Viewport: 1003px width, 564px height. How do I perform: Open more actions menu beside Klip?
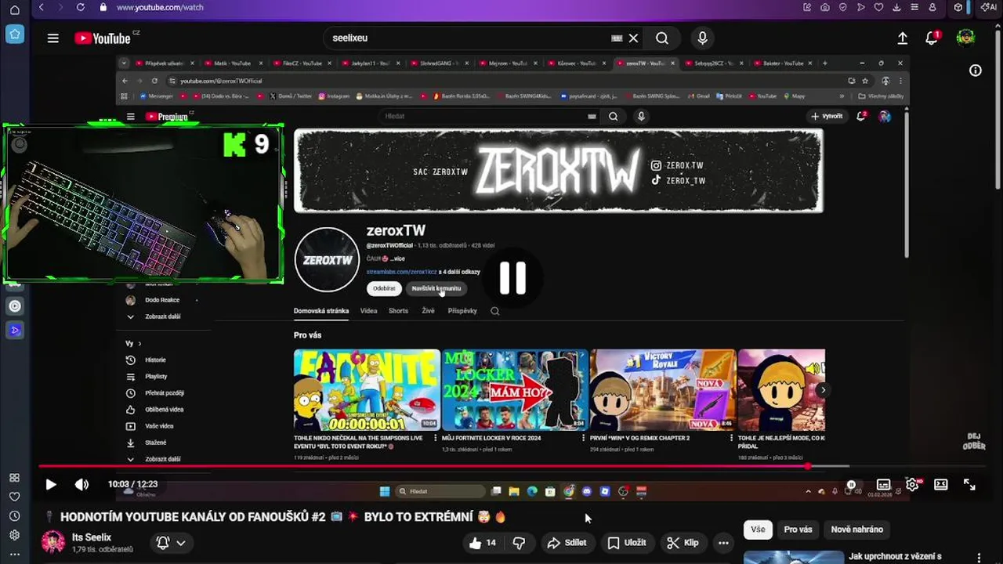(723, 543)
